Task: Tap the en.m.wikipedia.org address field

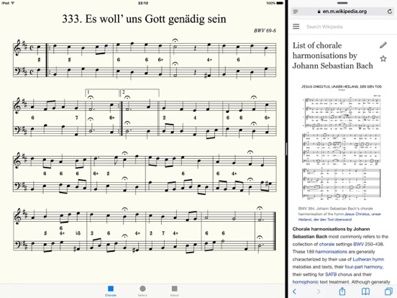Action: pyautogui.click(x=342, y=12)
